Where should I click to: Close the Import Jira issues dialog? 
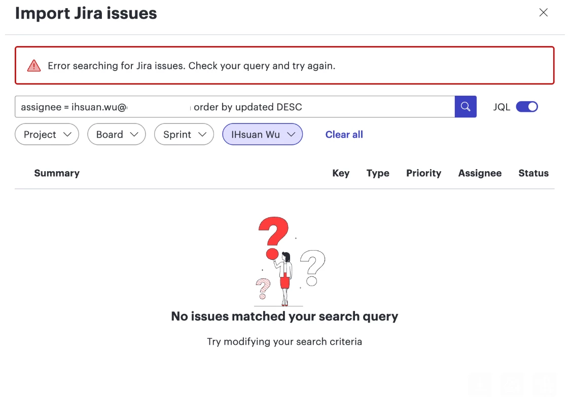click(544, 12)
